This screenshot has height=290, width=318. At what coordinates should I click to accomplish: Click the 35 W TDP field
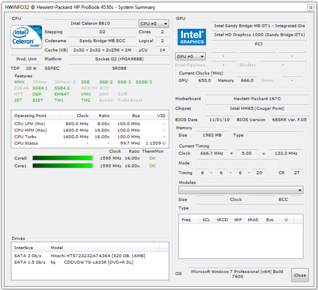[x=31, y=68]
